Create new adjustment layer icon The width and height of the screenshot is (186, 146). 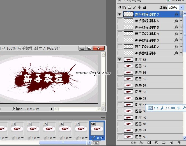point(157,143)
